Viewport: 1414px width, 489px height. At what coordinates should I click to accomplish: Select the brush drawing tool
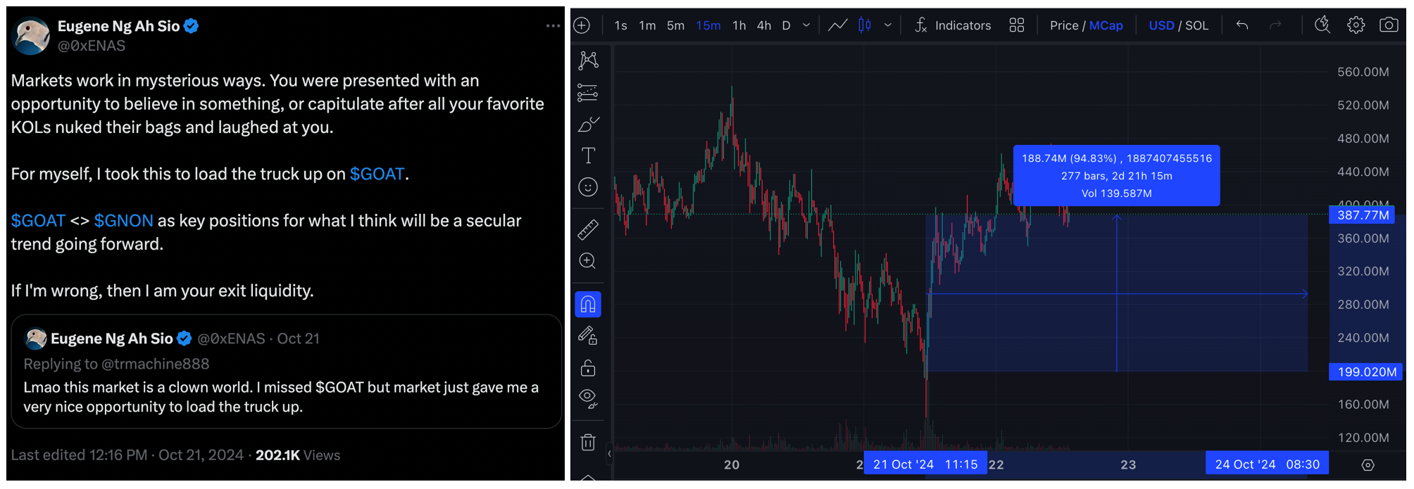tap(588, 125)
